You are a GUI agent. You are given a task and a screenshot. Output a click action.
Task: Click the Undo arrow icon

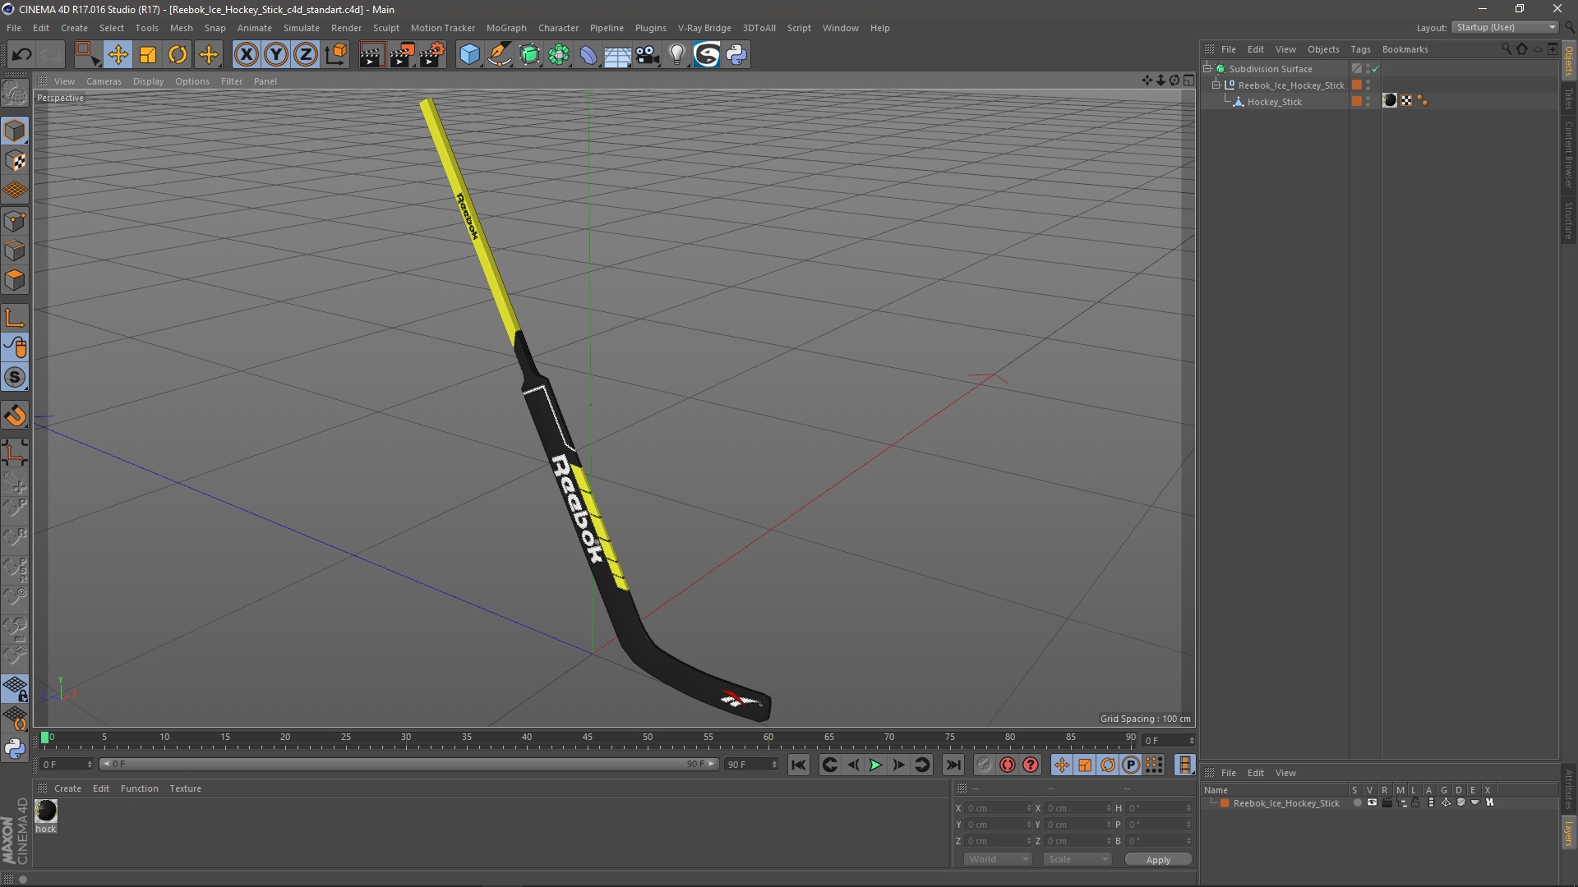21,55
